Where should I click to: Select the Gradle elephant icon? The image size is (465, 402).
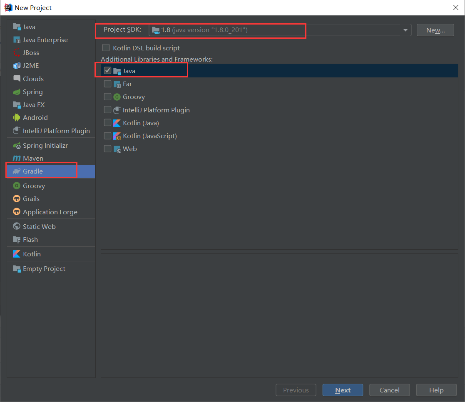tap(17, 171)
